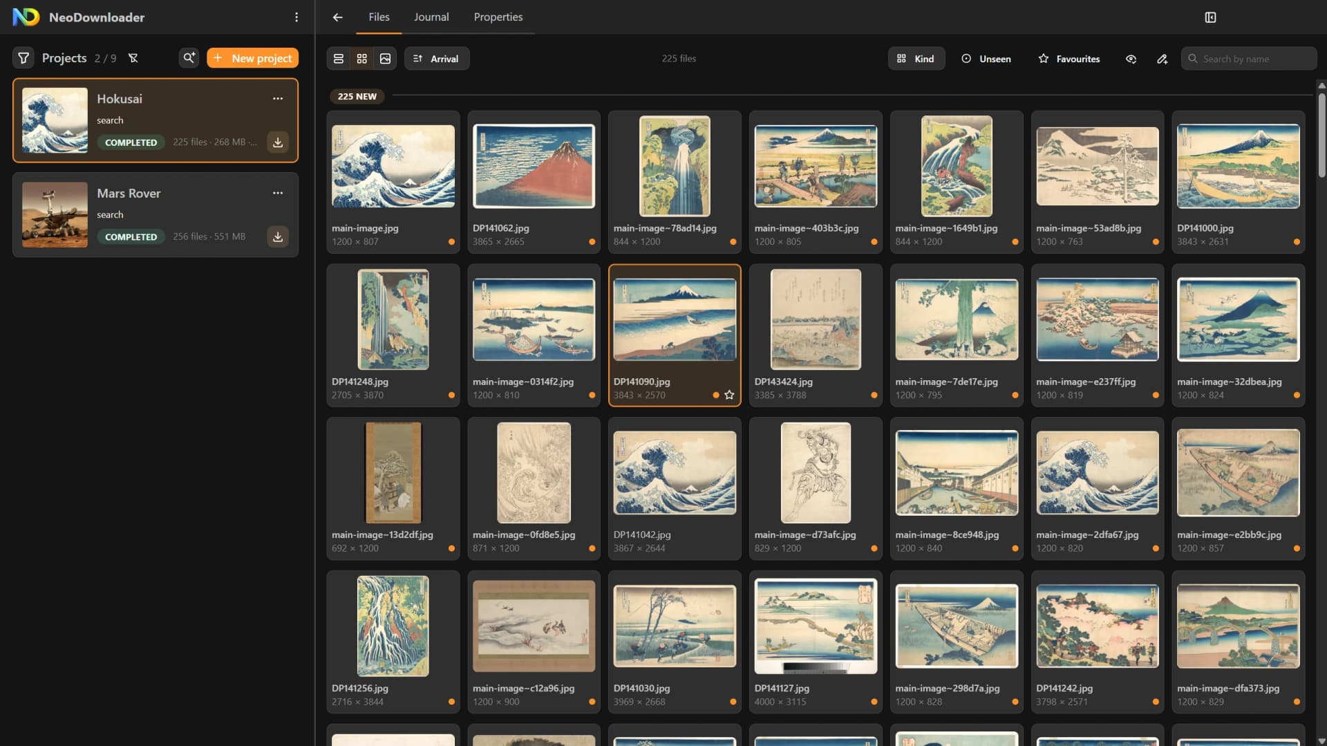Toggle the Favourites filter

[1069, 59]
